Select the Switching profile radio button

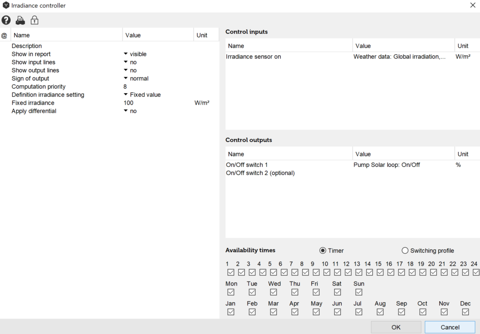405,250
